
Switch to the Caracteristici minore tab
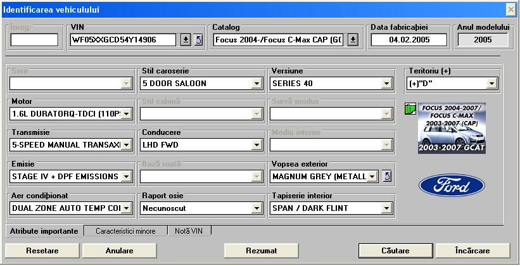click(125, 231)
